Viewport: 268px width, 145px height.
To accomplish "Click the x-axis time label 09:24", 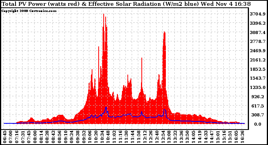I will pyautogui.click(x=71, y=137).
